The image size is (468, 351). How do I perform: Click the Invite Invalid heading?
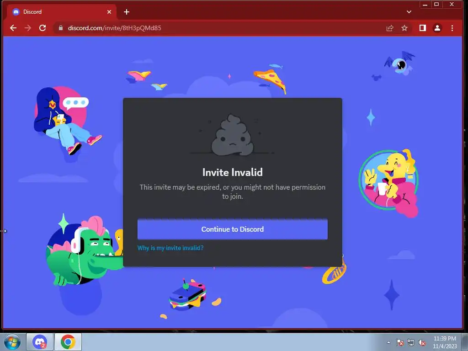pos(233,172)
